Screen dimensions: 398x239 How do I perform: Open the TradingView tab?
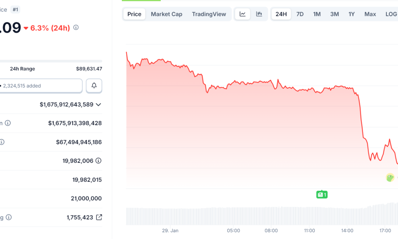tap(209, 14)
